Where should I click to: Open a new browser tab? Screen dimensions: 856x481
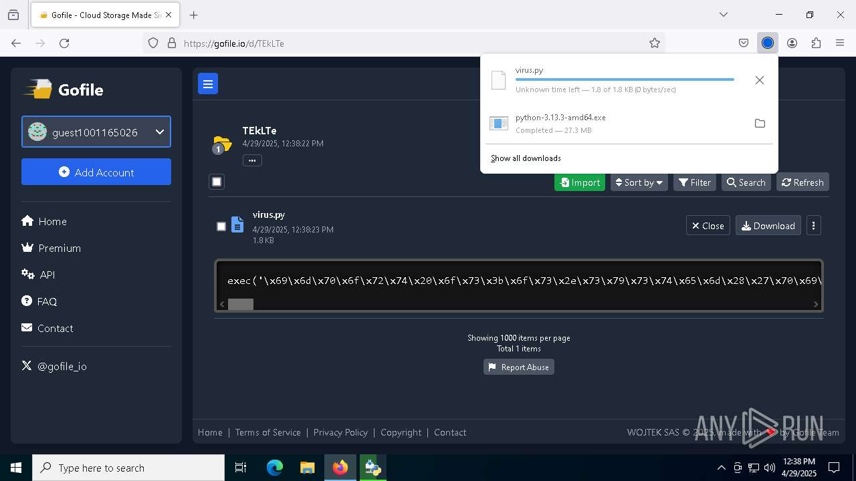194,15
